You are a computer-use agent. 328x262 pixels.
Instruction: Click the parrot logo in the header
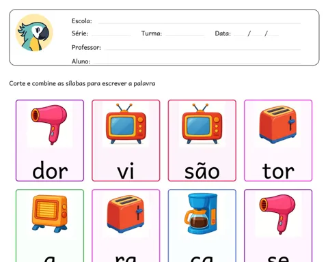point(34,33)
